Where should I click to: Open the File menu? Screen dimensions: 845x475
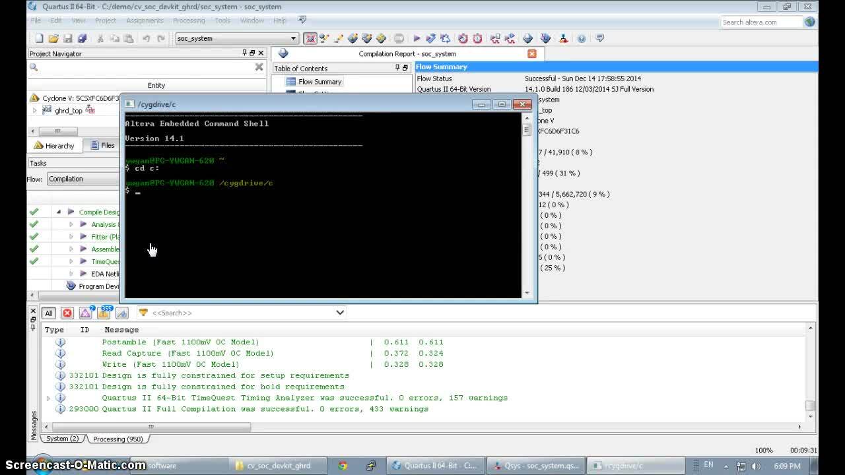coord(36,20)
